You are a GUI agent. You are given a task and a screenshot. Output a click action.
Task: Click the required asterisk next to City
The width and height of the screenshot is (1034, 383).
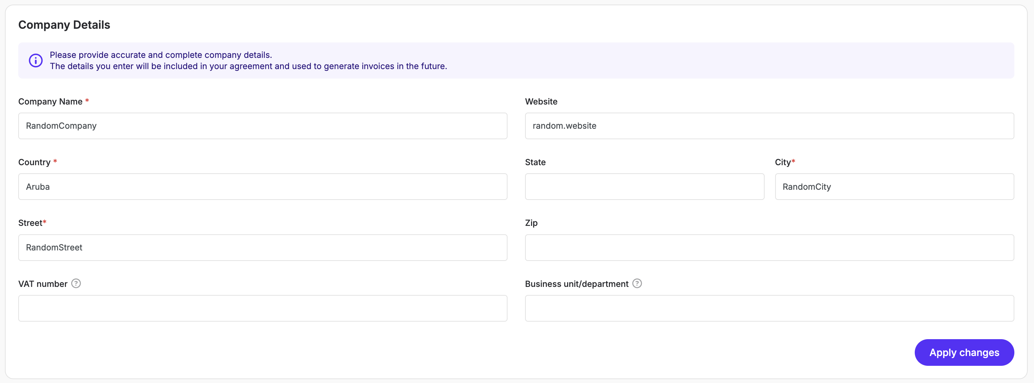(x=794, y=161)
